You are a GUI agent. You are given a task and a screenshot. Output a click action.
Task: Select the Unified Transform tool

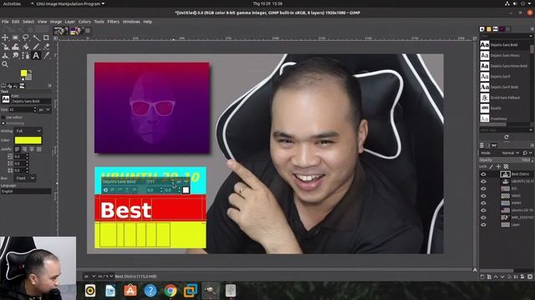pyautogui.click(x=5, y=47)
